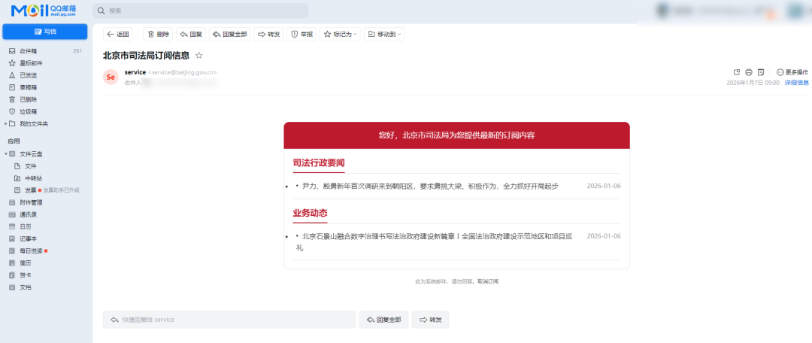
Task: Click the 写信 compose button
Action: (x=45, y=32)
